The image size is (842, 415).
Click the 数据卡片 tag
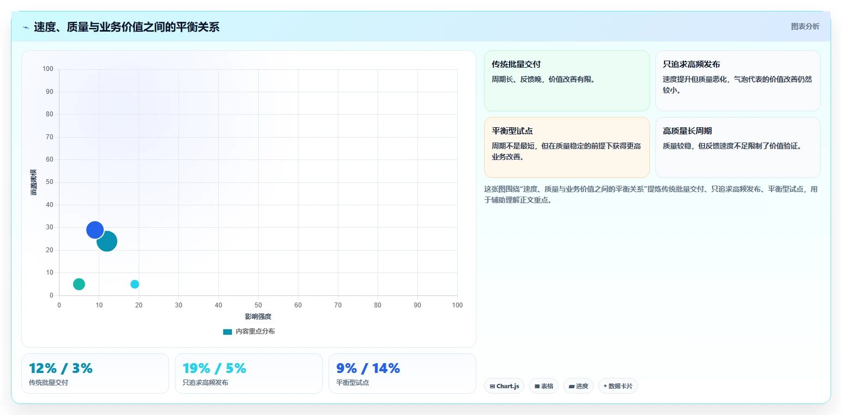pyautogui.click(x=618, y=386)
